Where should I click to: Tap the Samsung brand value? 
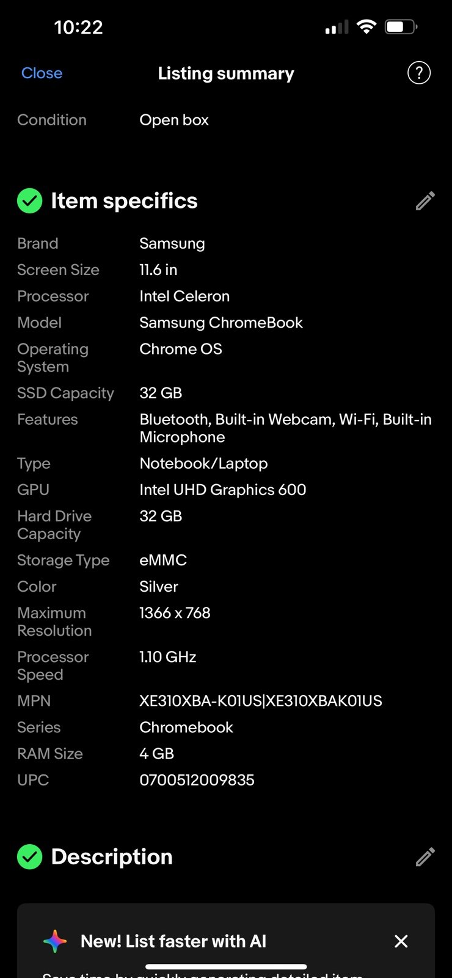(x=172, y=243)
